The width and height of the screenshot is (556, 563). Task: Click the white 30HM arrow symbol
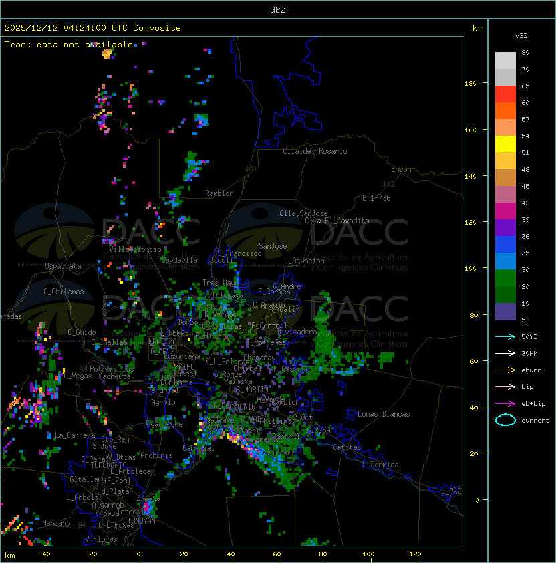505,354
